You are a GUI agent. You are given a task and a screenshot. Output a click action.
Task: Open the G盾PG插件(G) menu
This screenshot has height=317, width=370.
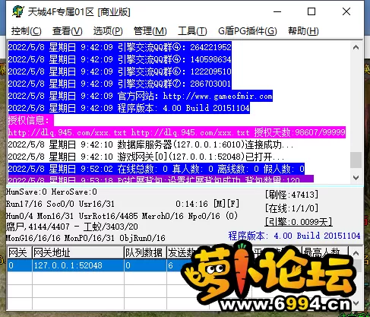[248, 31]
